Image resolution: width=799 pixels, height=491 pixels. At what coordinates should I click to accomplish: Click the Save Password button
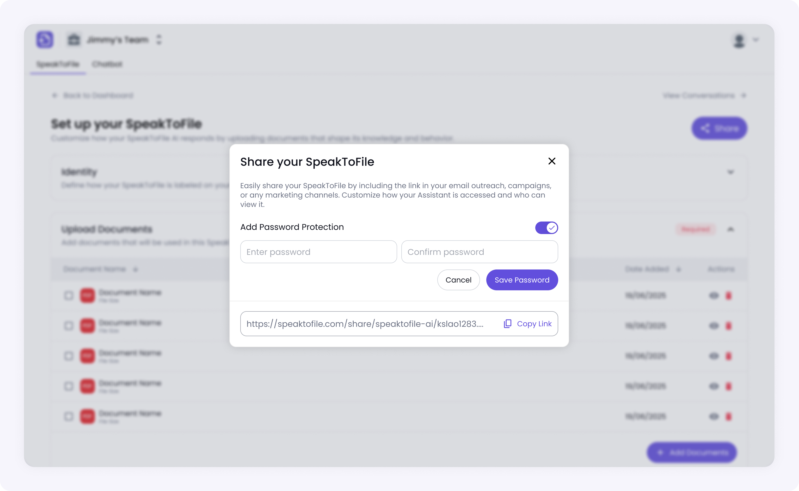pyautogui.click(x=522, y=280)
